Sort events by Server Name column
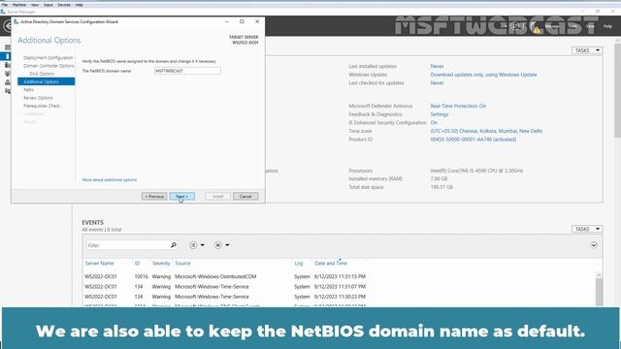Viewport: 621px width, 349px height. click(99, 263)
